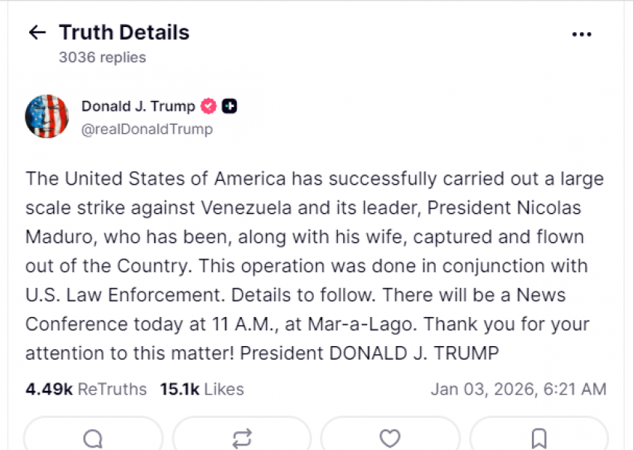Open the Donald J. Trump profile name
This screenshot has height=450, width=633.
[x=138, y=106]
